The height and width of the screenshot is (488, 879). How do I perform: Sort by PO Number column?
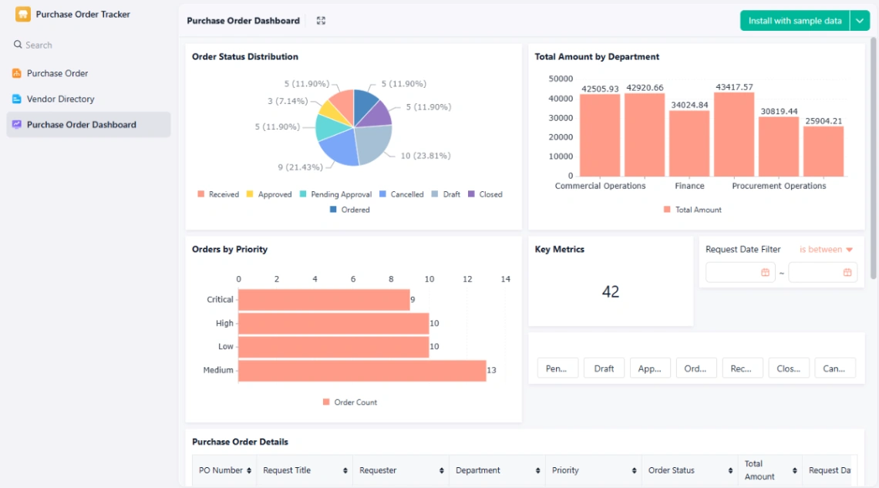coord(249,470)
